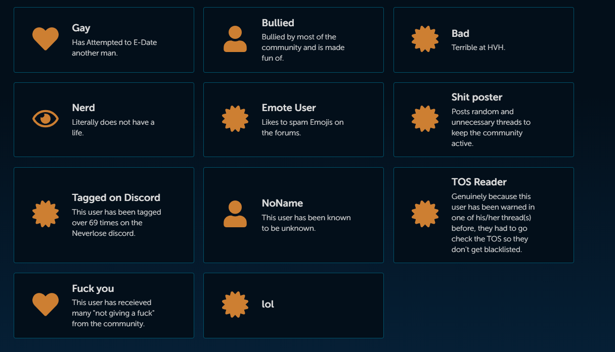Click the 'tagged over 69 times' description
The width and height of the screenshot is (615, 352).
pyautogui.click(x=116, y=223)
